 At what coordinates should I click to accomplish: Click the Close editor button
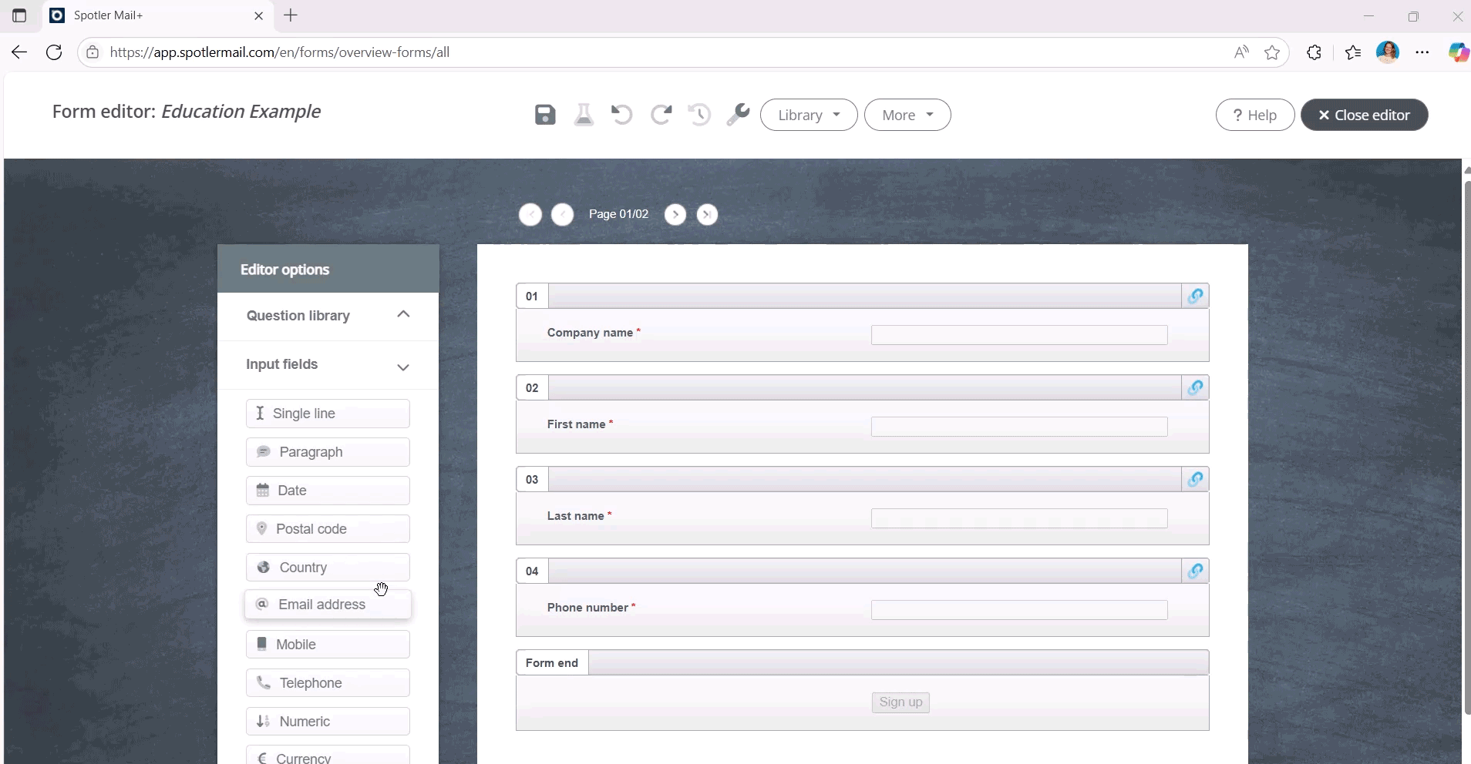1365,115
